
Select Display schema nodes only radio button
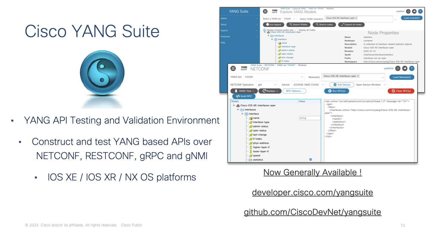point(265,30)
